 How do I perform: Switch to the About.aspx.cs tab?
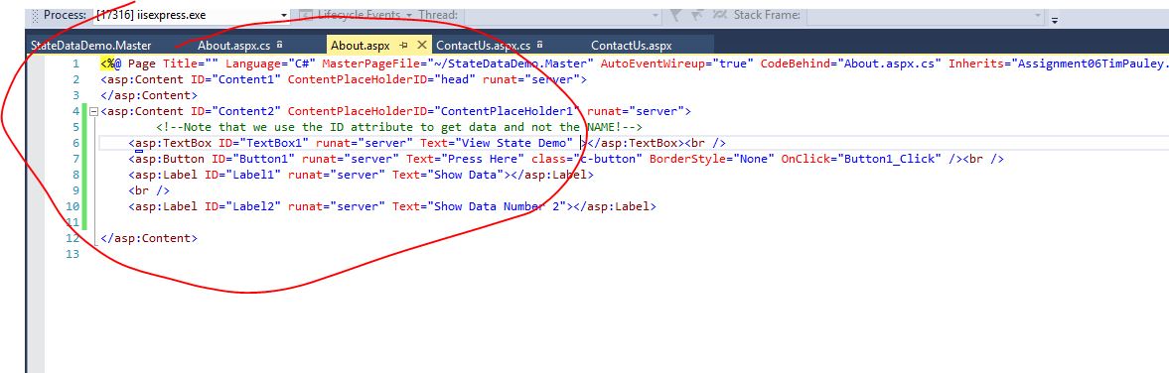(x=233, y=46)
